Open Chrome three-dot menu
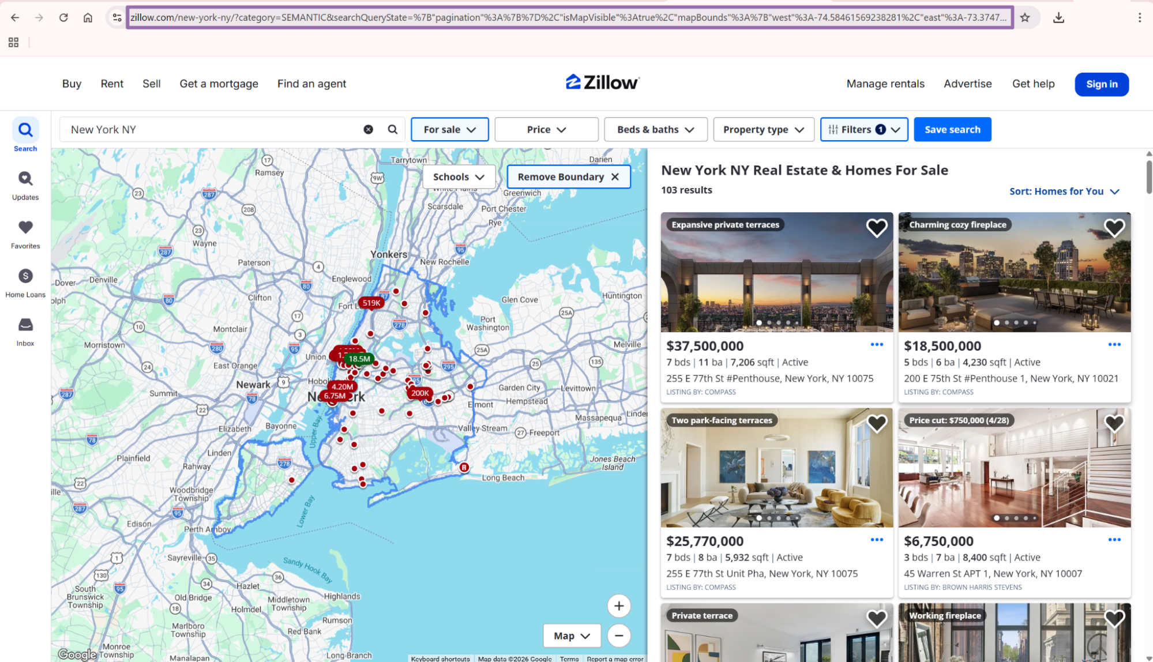The height and width of the screenshot is (662, 1153). (x=1140, y=17)
